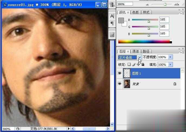This screenshot has height=132, width=186.
Task: Click the gray foreground color swatch
Action: pyautogui.click(x=121, y=20)
